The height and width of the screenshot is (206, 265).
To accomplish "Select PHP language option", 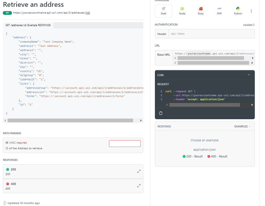I will (x=219, y=11).
